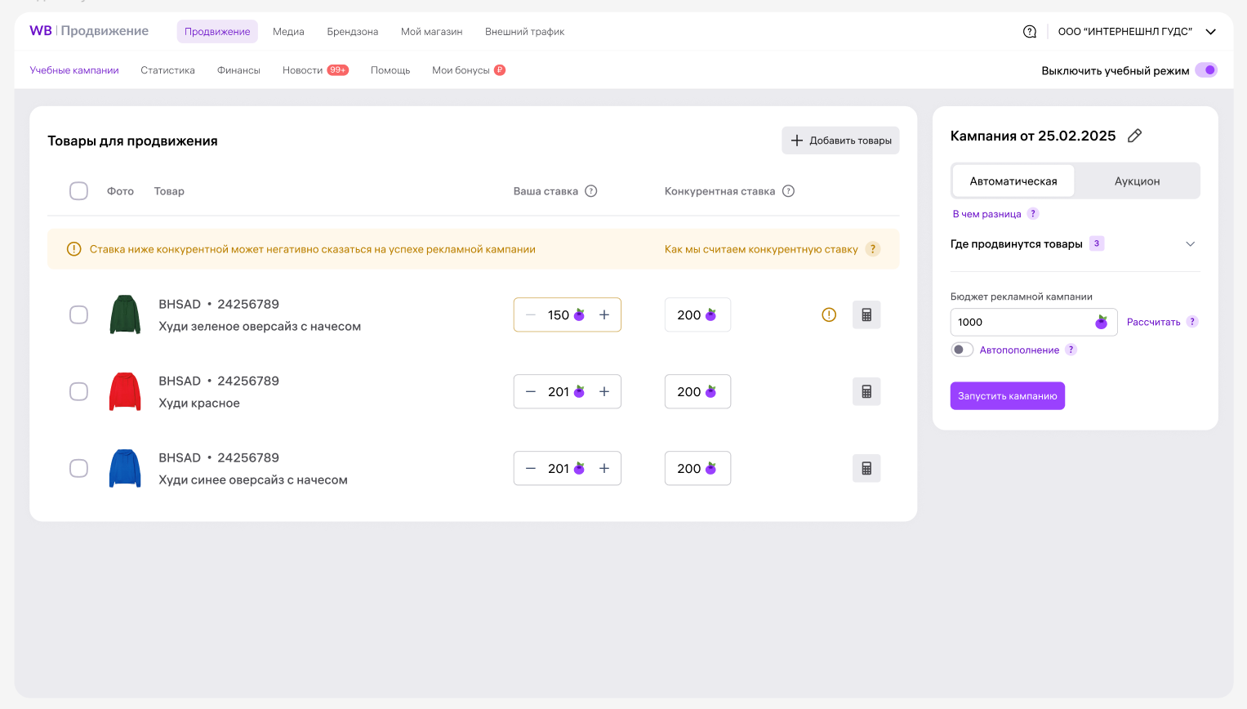The width and height of the screenshot is (1247, 709).
Task: Open the help question icon near the account name
Action: tap(1030, 32)
